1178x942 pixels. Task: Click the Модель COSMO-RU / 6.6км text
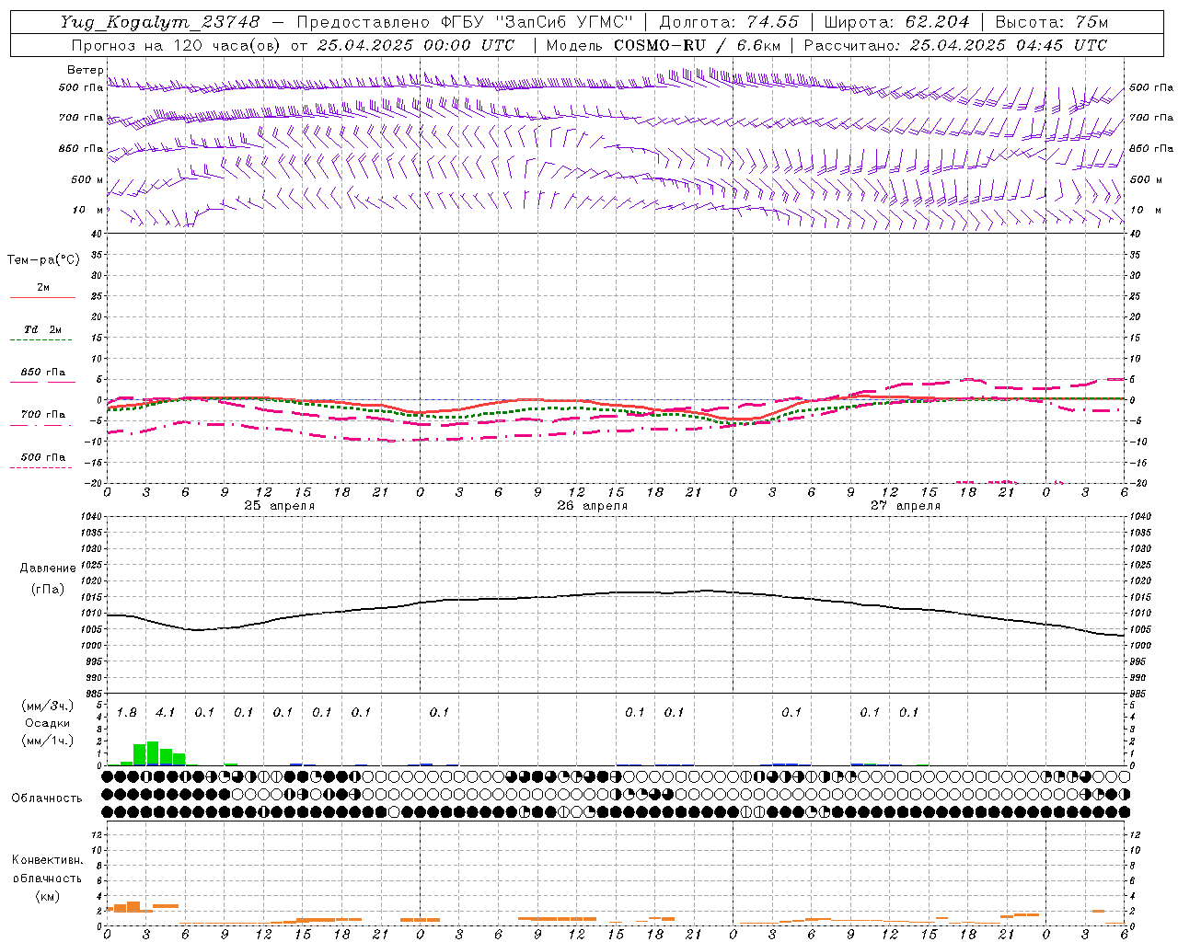[664, 45]
